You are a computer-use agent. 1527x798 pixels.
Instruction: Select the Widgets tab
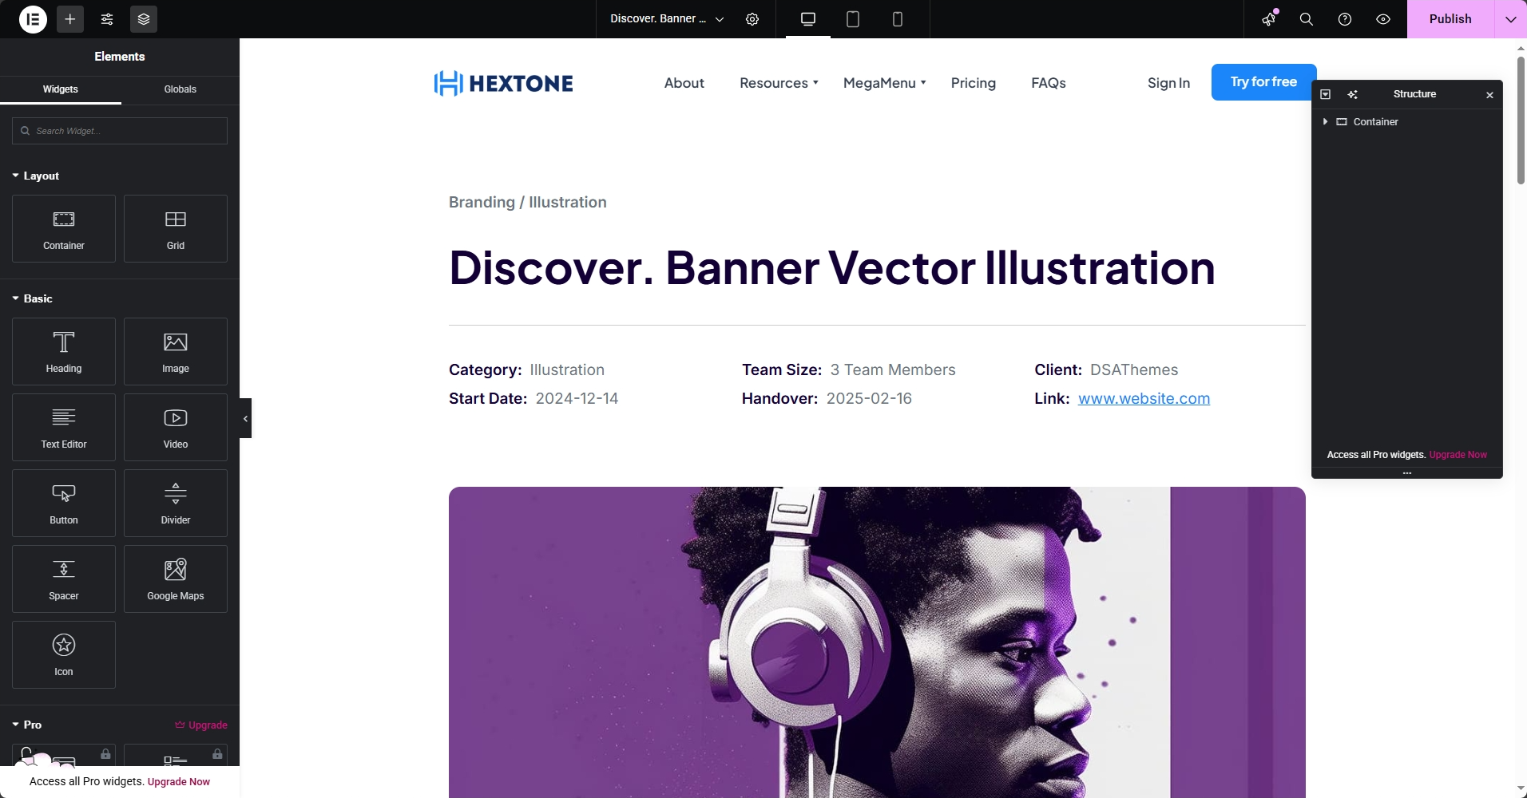tap(61, 89)
